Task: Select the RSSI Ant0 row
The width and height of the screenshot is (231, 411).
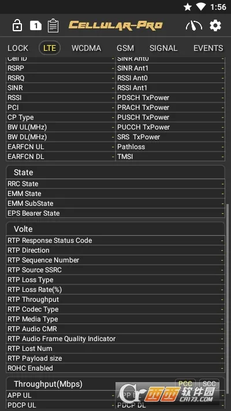Action: tap(170, 78)
